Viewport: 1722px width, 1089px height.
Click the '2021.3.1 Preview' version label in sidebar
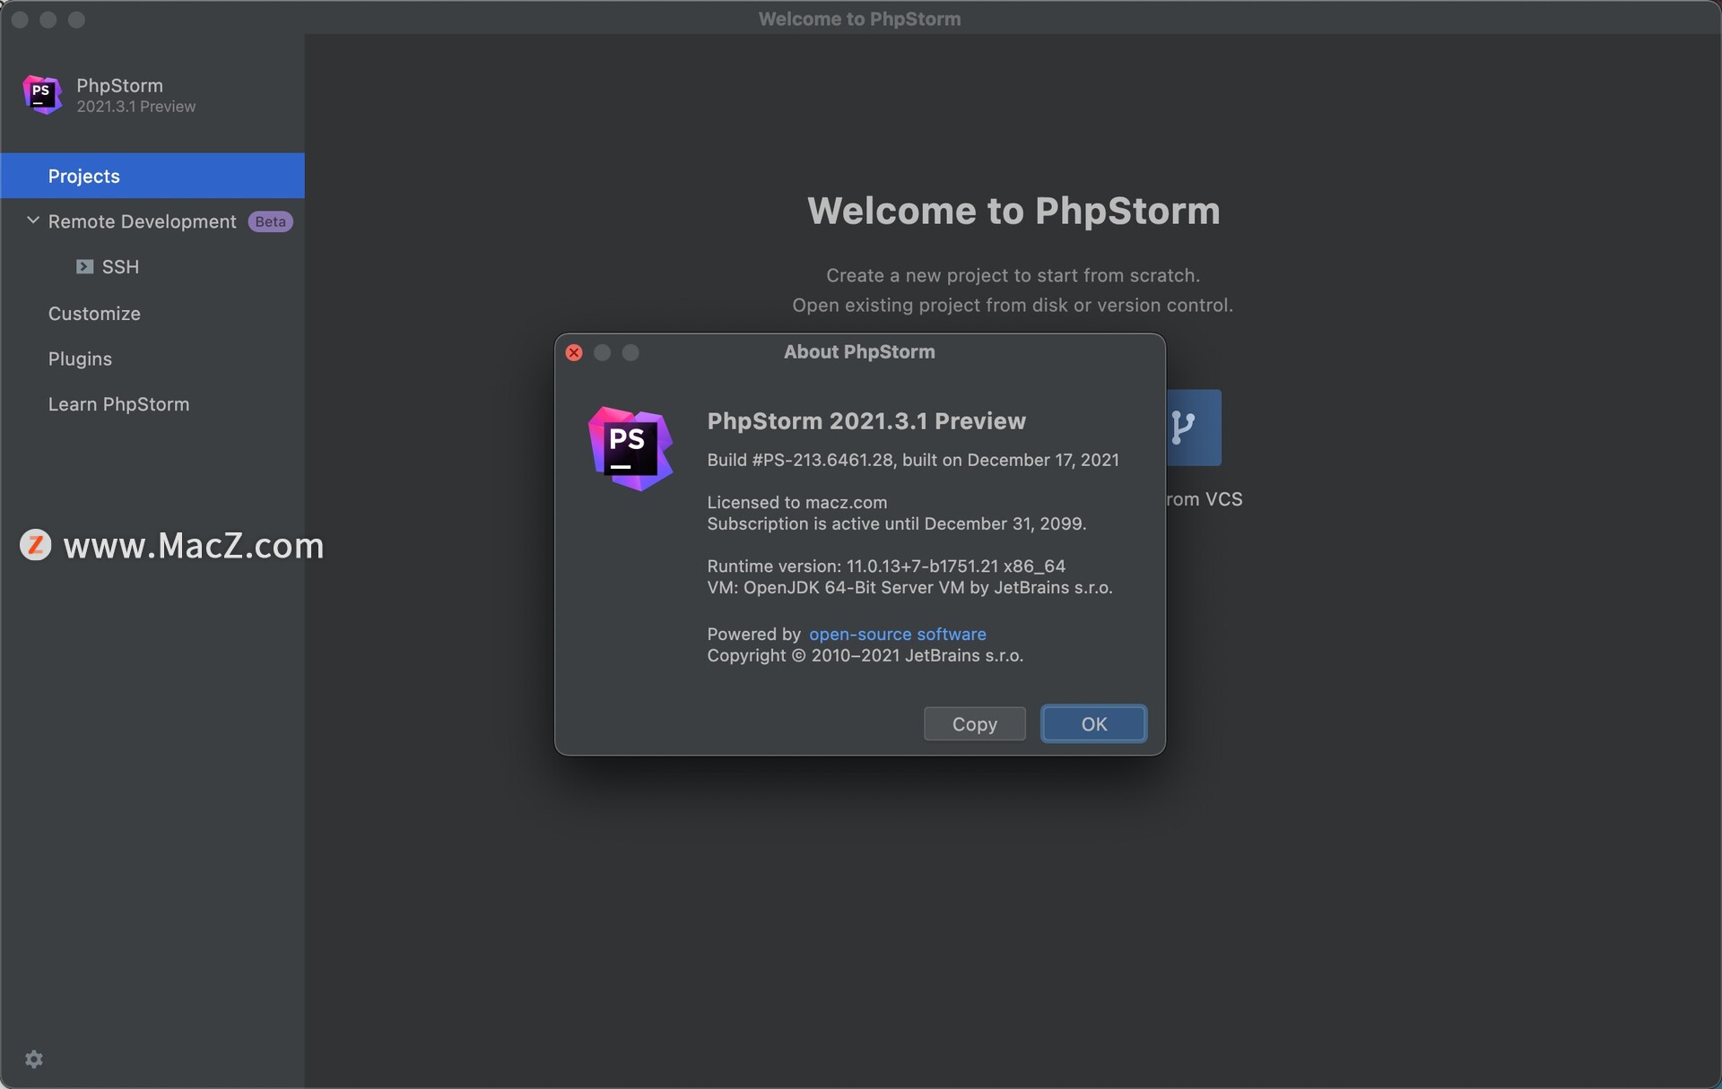tap(135, 107)
